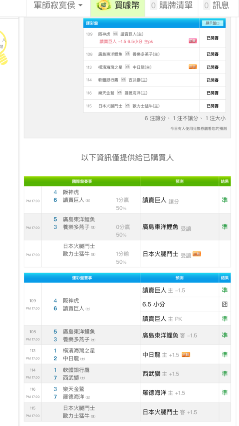Click 準 result for 西武獅 主 +1.5
This screenshot has width=239, height=426.
pos(225,374)
